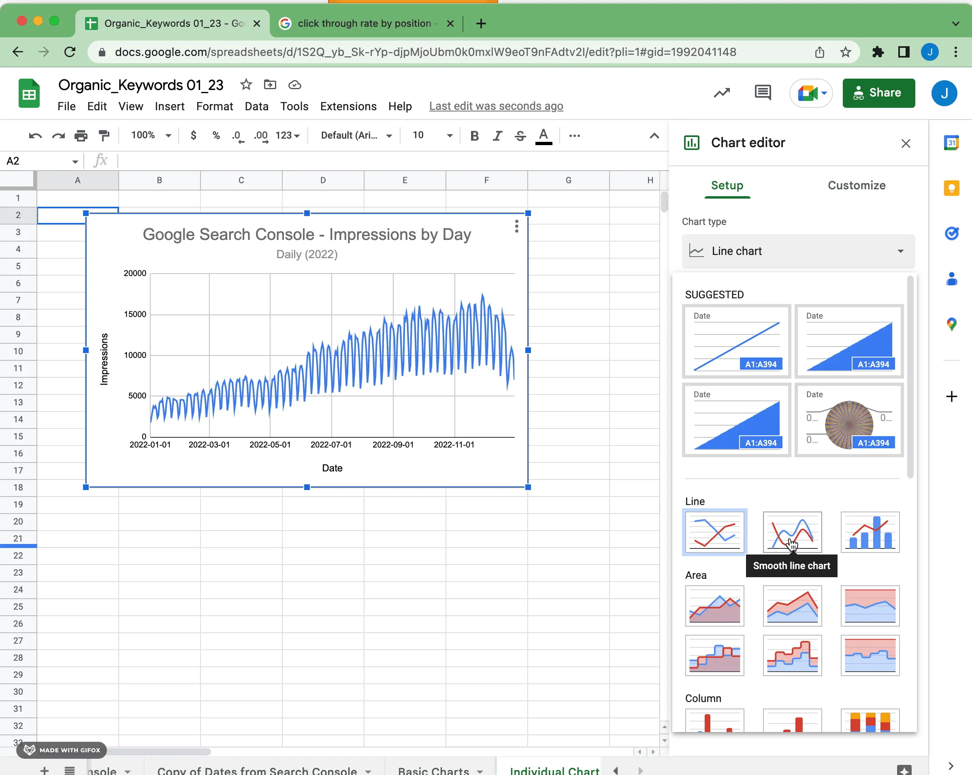Expand the Chart type dropdown
The width and height of the screenshot is (972, 775).
[900, 250]
